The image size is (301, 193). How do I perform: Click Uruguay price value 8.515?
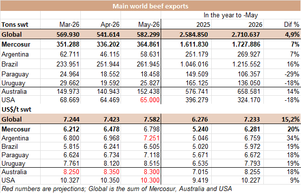[152, 163]
